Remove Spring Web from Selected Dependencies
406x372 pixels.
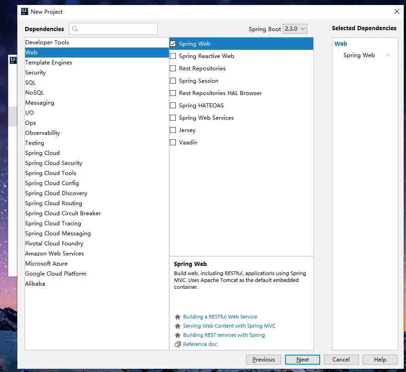[388, 55]
